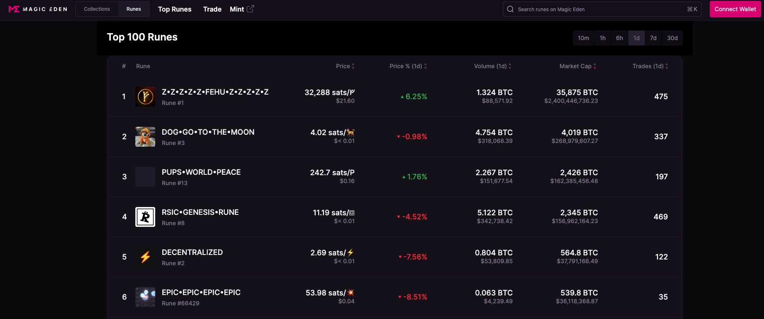Click the PUPS•WORLD•PEACE placeholder icon
The width and height of the screenshot is (764, 319).
coord(145,177)
